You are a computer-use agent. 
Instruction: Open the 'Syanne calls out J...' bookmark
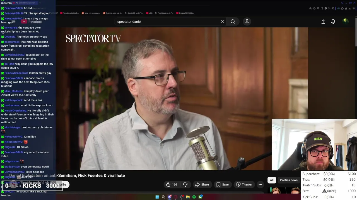[x=112, y=13]
